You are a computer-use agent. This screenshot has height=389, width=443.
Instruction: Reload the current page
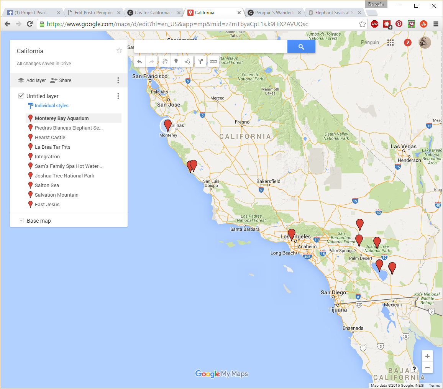30,24
